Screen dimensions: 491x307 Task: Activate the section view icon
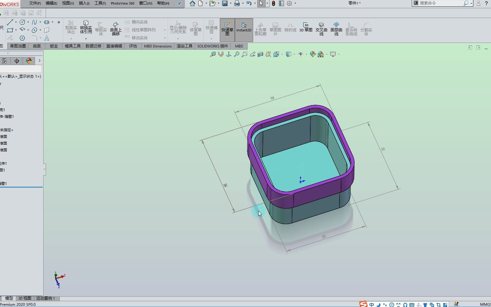pyautogui.click(x=260, y=54)
